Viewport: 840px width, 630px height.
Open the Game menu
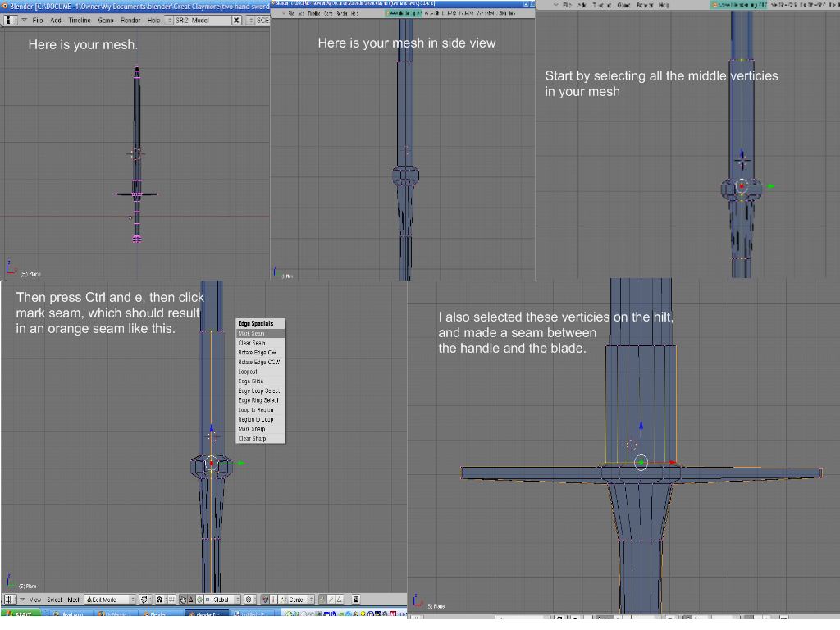(x=106, y=21)
